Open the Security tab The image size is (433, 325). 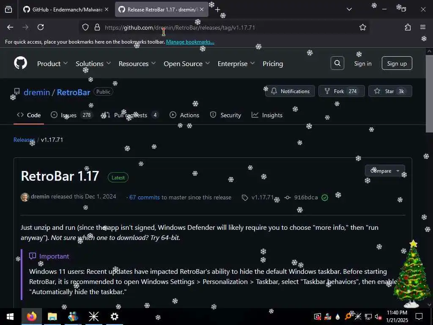(225, 115)
